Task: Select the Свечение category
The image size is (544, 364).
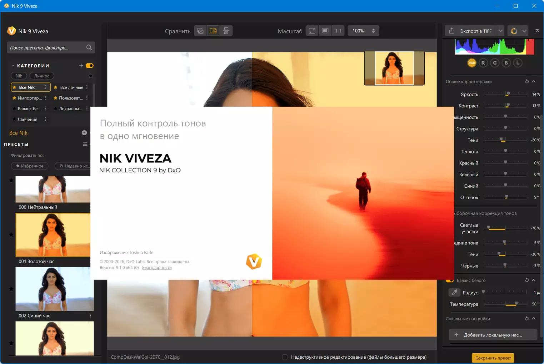Action: pyautogui.click(x=28, y=119)
